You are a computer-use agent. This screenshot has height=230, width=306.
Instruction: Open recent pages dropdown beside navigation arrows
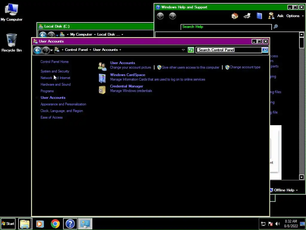[51, 50]
